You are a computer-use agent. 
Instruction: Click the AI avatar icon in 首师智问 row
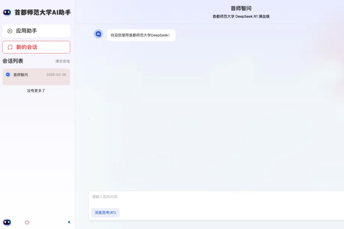[8, 75]
